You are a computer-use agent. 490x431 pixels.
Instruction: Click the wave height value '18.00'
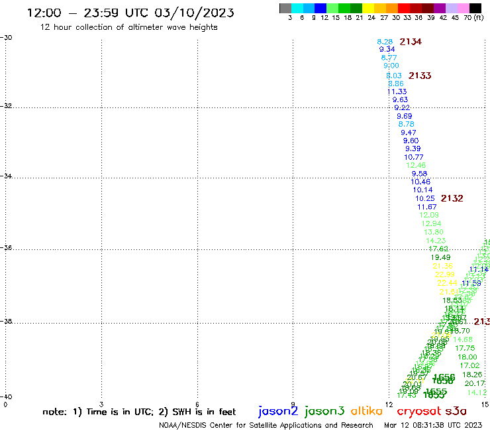pos(467,357)
